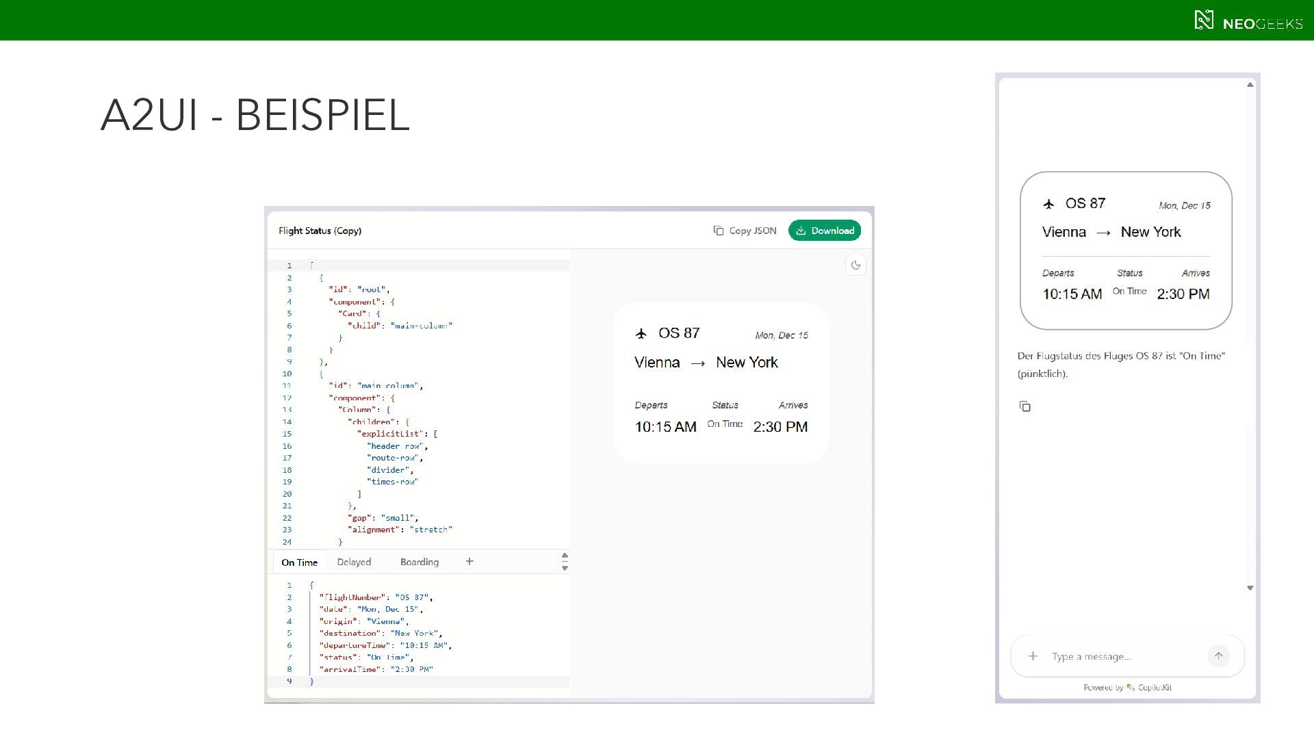Click the Copy JSON button

pyautogui.click(x=745, y=231)
